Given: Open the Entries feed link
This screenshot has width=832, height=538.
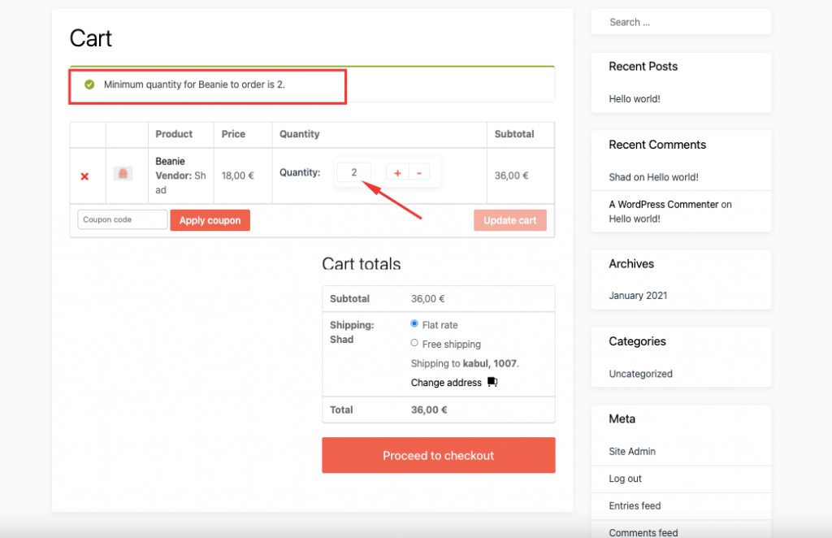Looking at the screenshot, I should point(635,505).
